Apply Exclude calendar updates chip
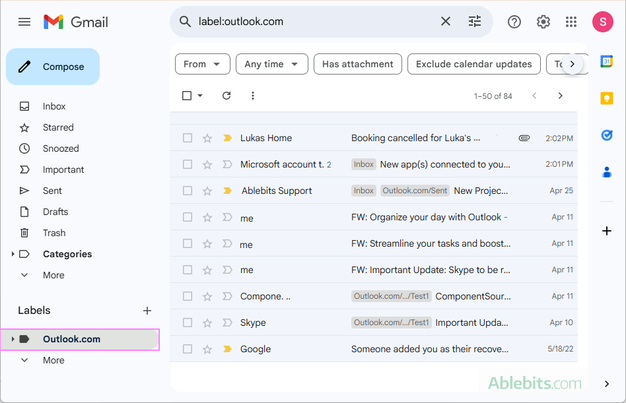The image size is (626, 403). [474, 64]
